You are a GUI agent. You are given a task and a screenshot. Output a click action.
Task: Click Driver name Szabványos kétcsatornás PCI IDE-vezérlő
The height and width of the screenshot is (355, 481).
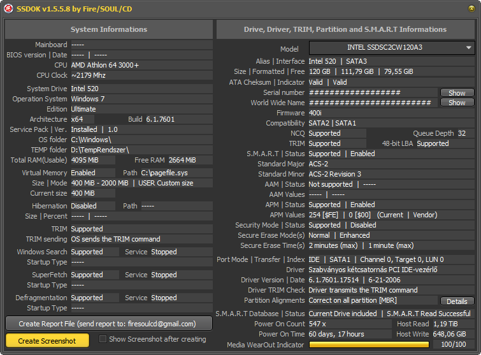pos(373,270)
